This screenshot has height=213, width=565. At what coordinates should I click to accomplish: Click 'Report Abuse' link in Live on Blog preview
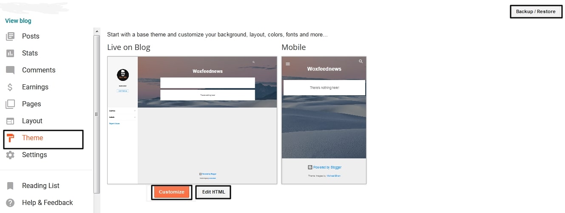click(x=114, y=124)
